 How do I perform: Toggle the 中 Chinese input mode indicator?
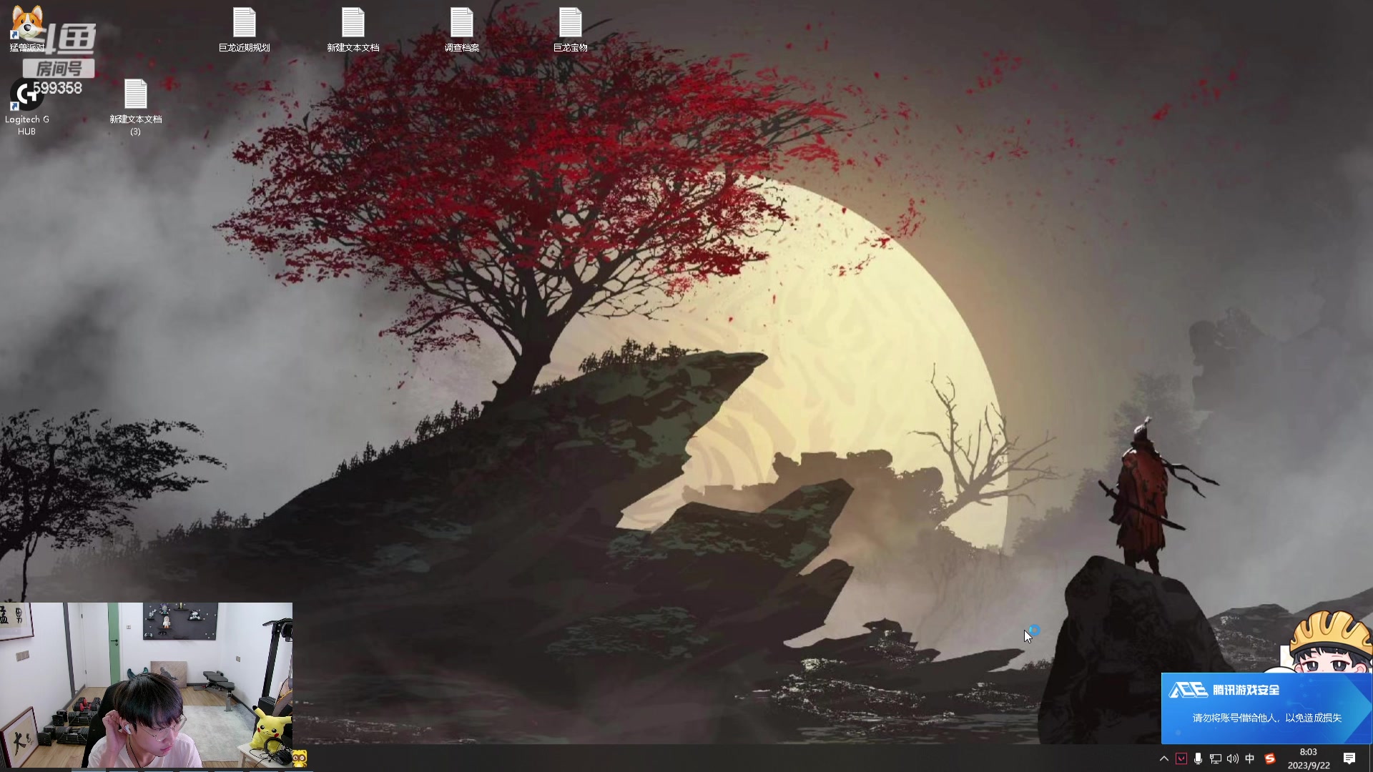click(x=1250, y=758)
